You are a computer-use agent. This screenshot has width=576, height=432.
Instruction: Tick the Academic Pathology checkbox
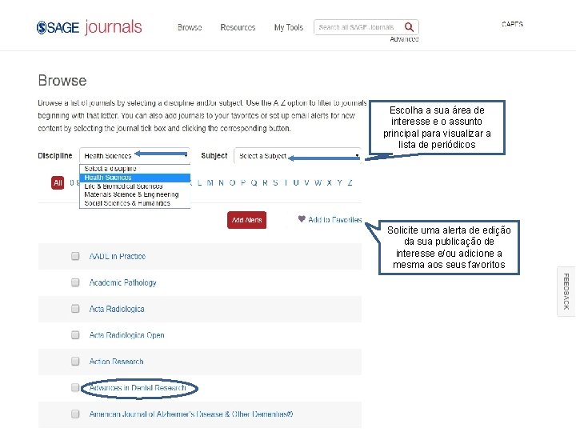pyautogui.click(x=75, y=282)
